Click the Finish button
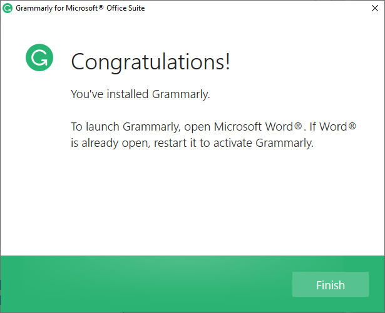The width and height of the screenshot is (385, 313). pyautogui.click(x=331, y=284)
